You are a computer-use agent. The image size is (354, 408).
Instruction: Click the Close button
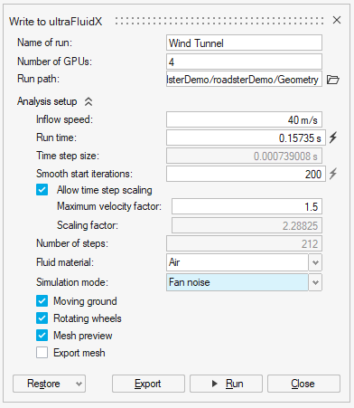[x=303, y=384]
